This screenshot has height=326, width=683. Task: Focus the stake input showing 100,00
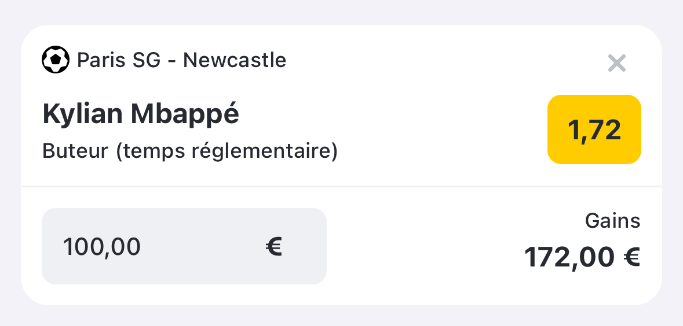(x=184, y=246)
